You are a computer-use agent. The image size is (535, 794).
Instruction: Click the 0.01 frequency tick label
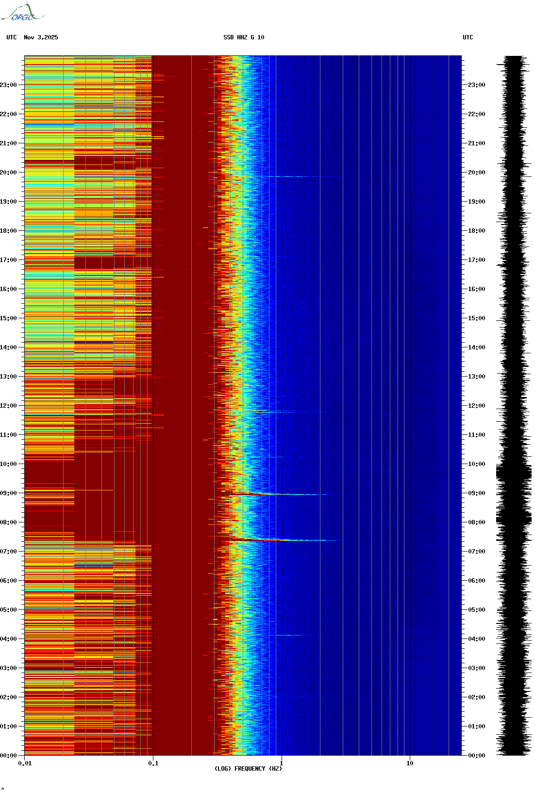pyautogui.click(x=25, y=763)
